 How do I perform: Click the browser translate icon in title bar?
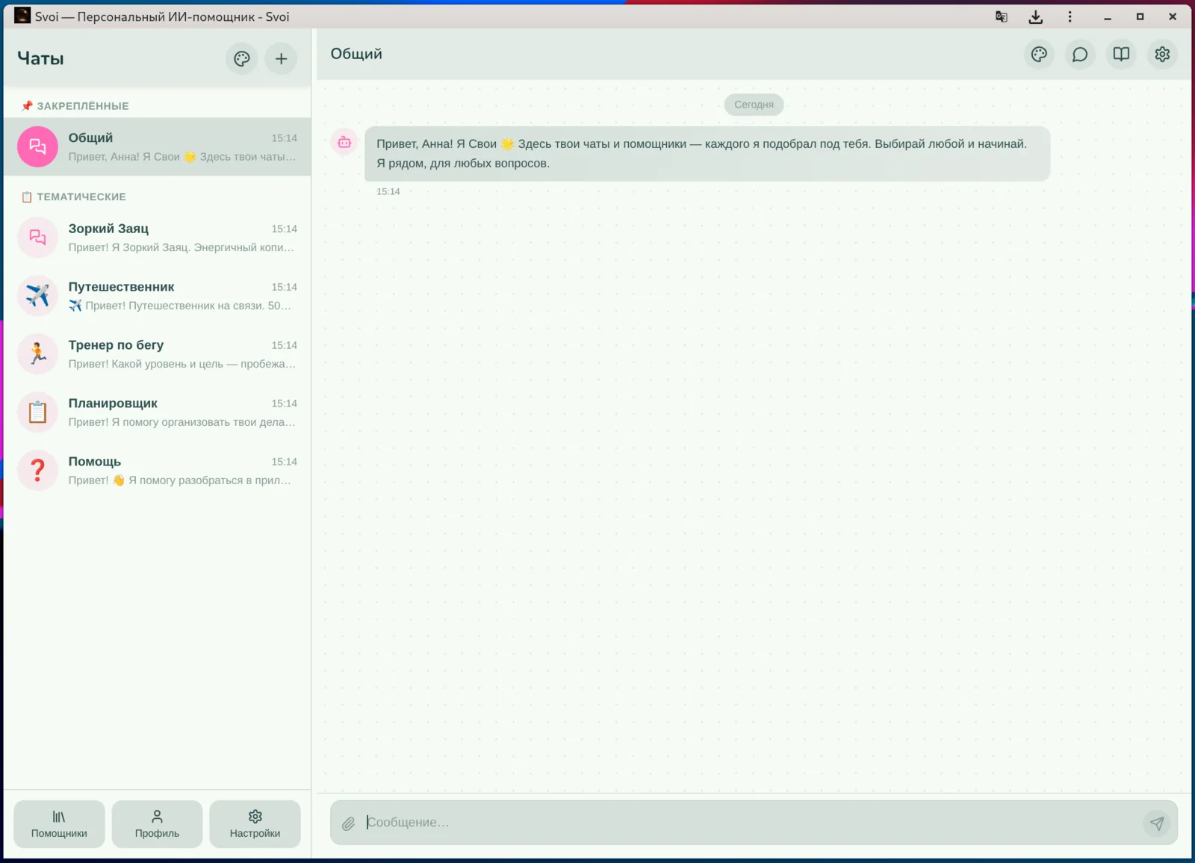1002,16
